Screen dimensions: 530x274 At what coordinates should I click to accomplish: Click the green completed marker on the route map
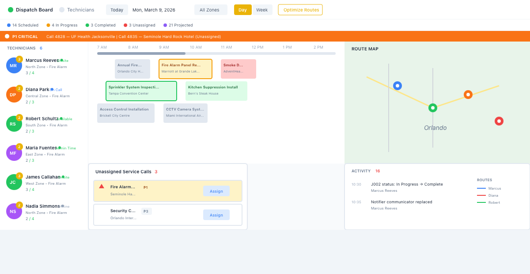[433, 107]
